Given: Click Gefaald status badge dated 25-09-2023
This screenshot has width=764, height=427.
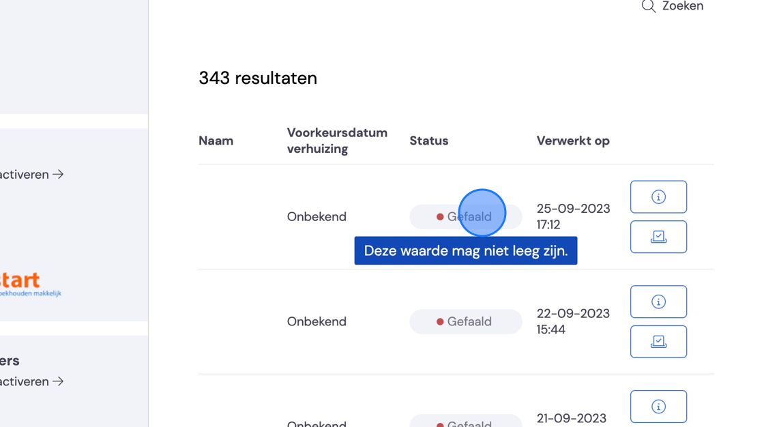Looking at the screenshot, I should (x=465, y=217).
